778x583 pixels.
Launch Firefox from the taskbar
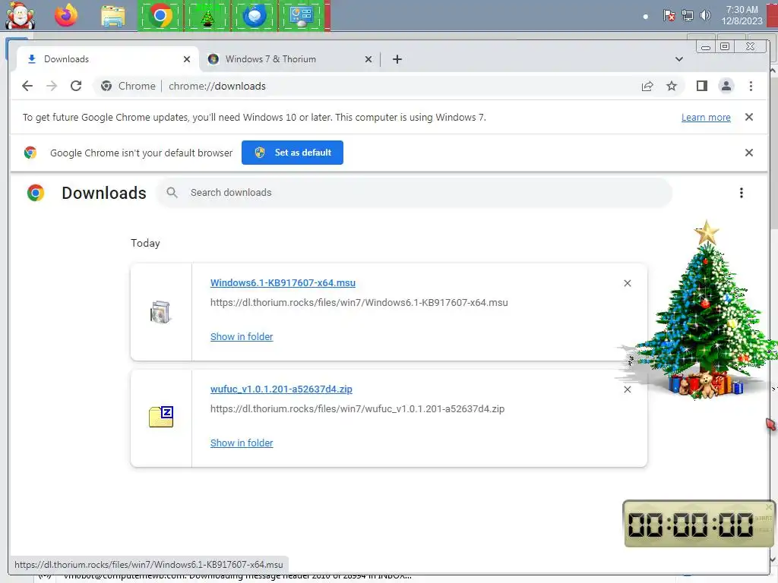pyautogui.click(x=67, y=15)
